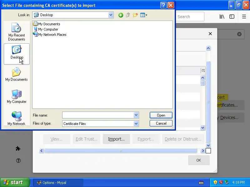This screenshot has width=250, height=187.
Task: Go up one folder level icon
Action: coord(128,15)
